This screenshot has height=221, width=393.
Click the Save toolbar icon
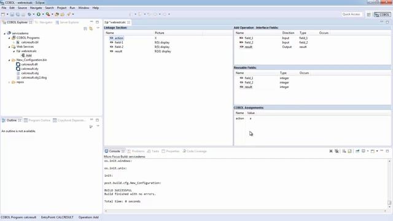(x=12, y=14)
